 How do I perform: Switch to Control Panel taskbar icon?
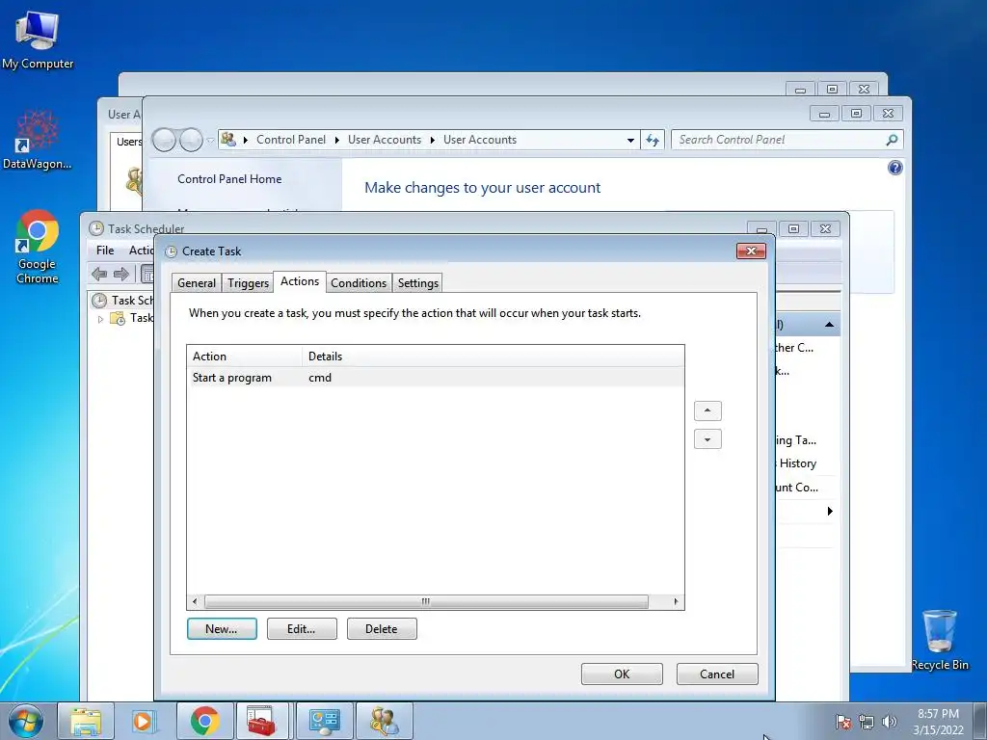pyautogui.click(x=324, y=721)
